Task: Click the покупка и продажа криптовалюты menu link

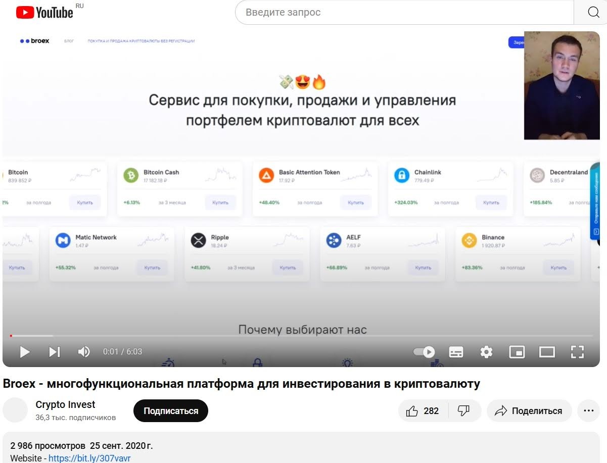Action: tap(141, 41)
